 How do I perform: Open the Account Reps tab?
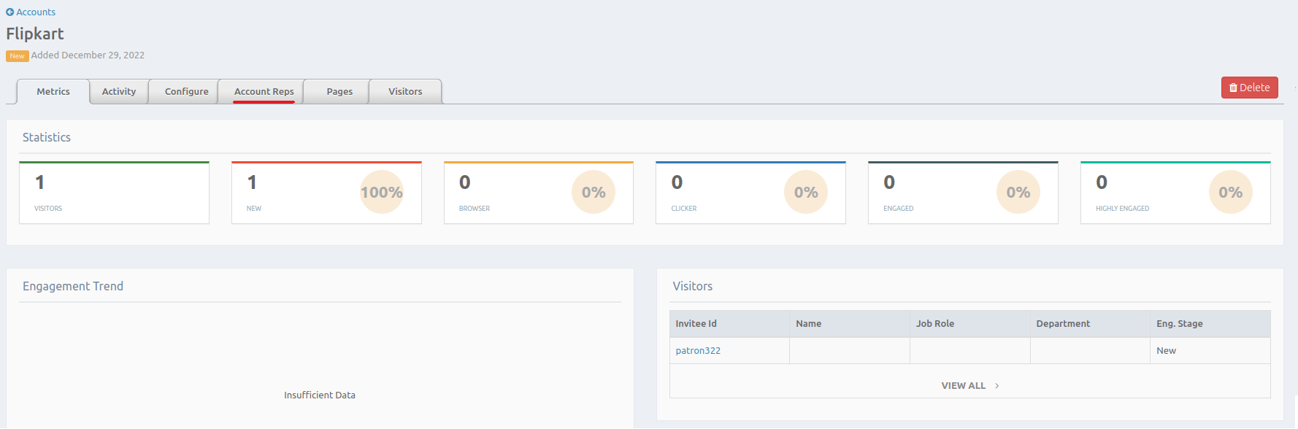pyautogui.click(x=264, y=92)
